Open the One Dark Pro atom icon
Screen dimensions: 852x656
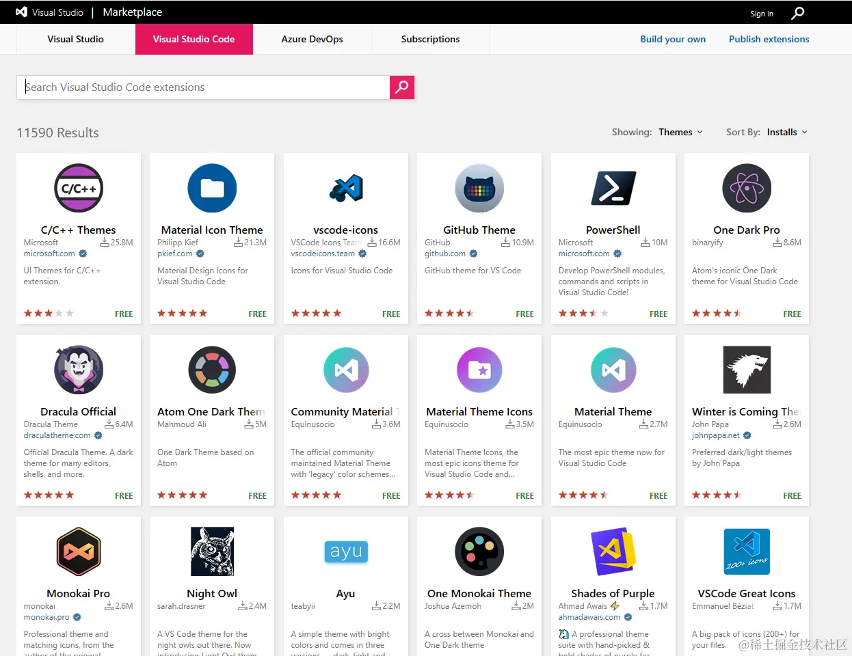747,188
